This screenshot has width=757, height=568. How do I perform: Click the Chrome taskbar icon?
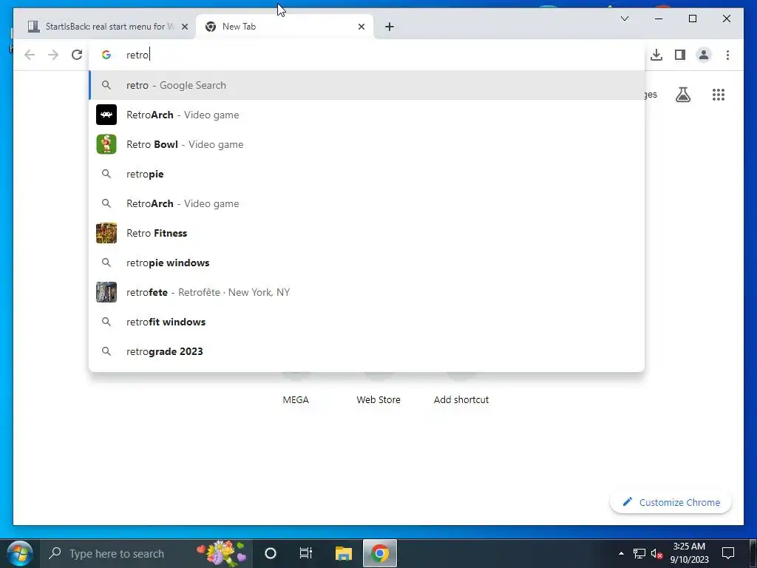coord(380,553)
